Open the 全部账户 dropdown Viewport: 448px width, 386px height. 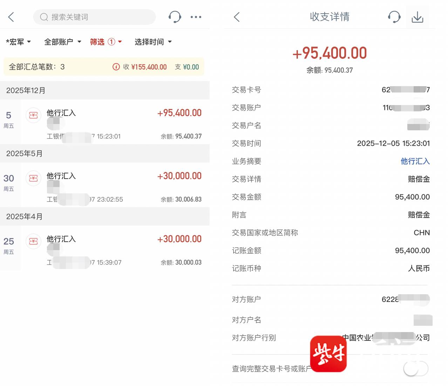point(62,42)
